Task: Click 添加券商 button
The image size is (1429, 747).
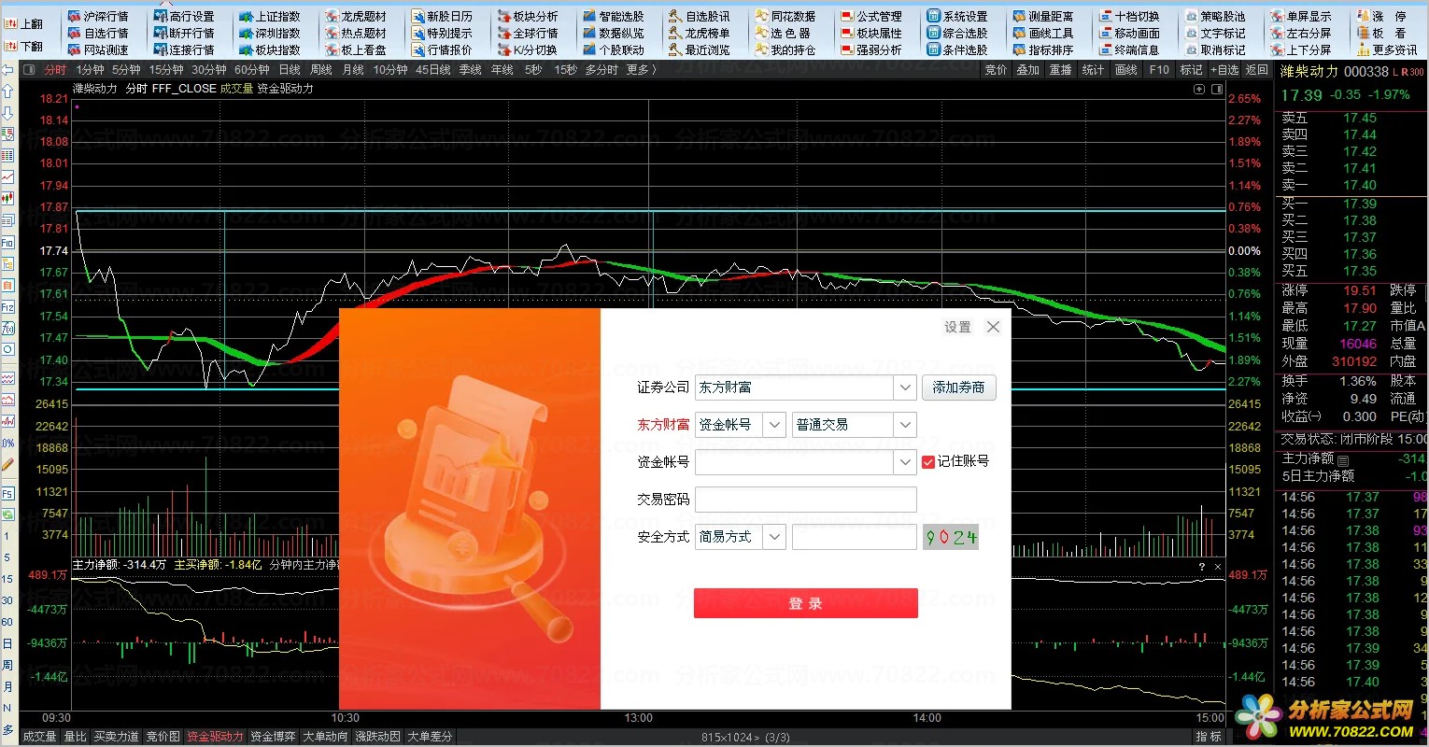Action: pyautogui.click(x=958, y=387)
